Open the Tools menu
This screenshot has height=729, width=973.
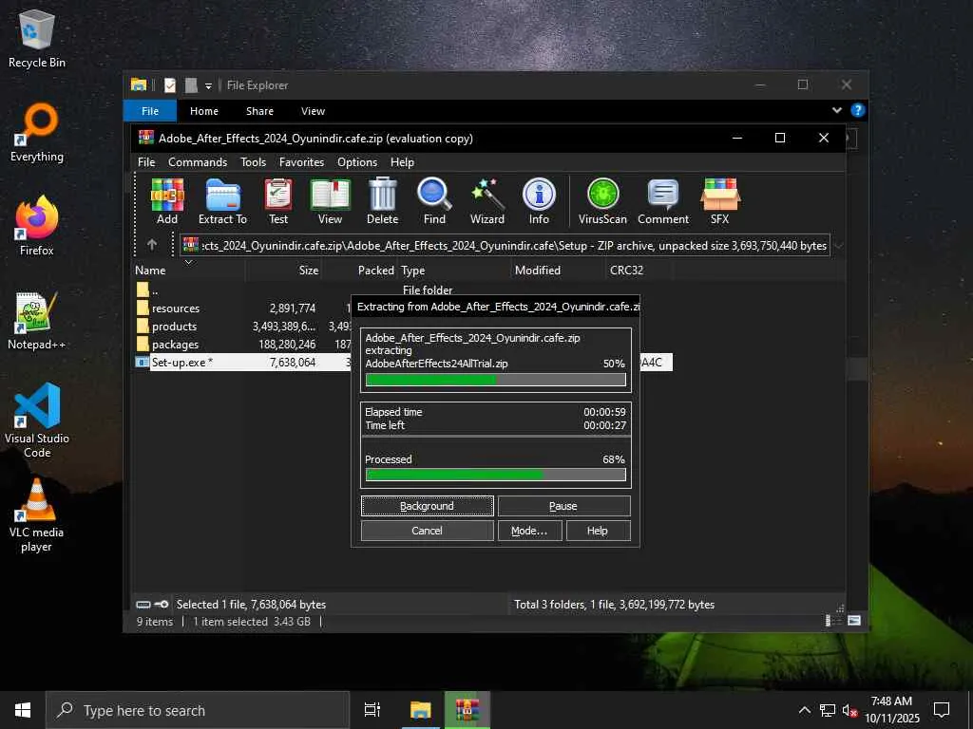tap(253, 162)
